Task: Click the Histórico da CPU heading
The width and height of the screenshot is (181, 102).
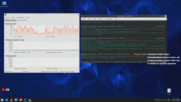Action: 11,24
